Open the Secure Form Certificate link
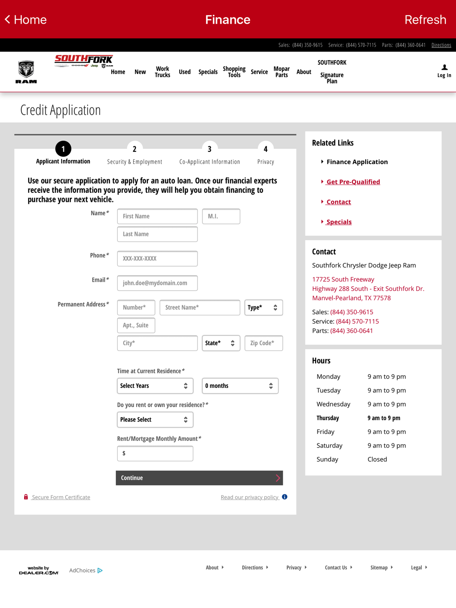Screen dimensions: 456x608 tap(61, 497)
